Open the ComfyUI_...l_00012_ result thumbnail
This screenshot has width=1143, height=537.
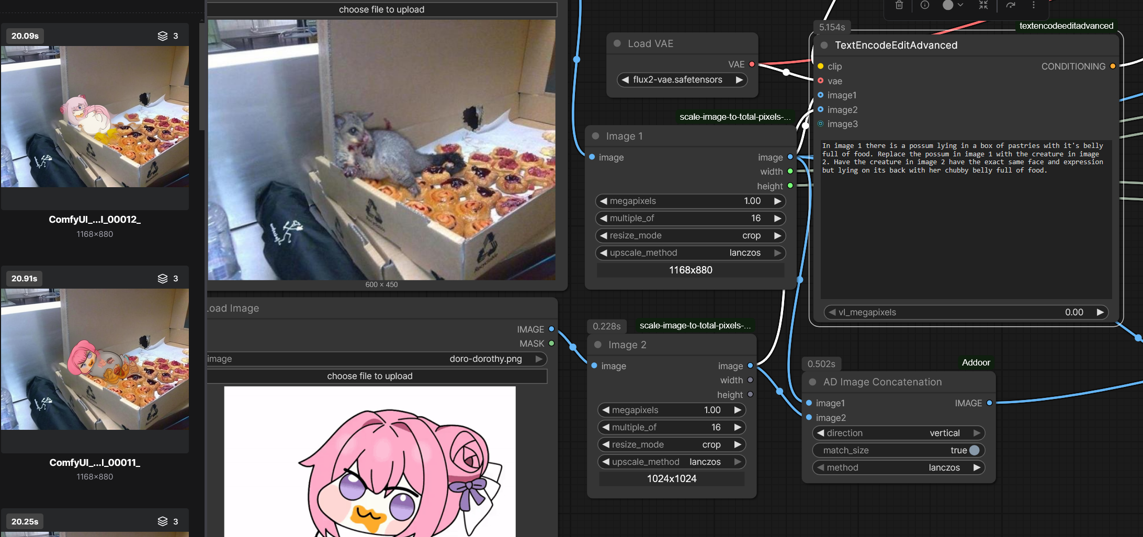(x=95, y=117)
